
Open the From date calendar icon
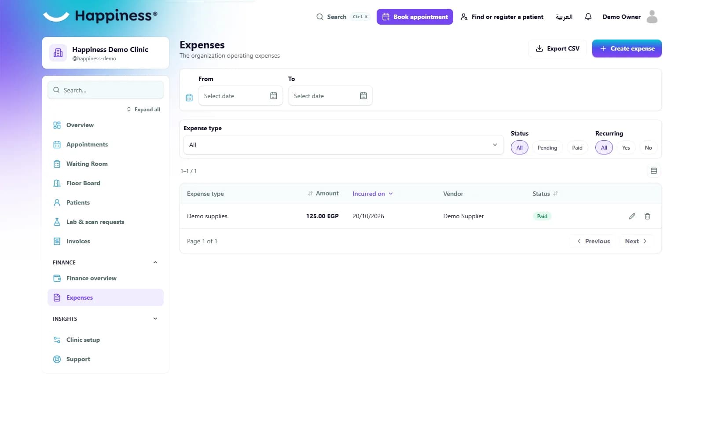tap(273, 95)
